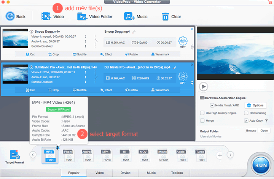Enable Use High Quality Engine
274x179 pixels.
point(202,113)
